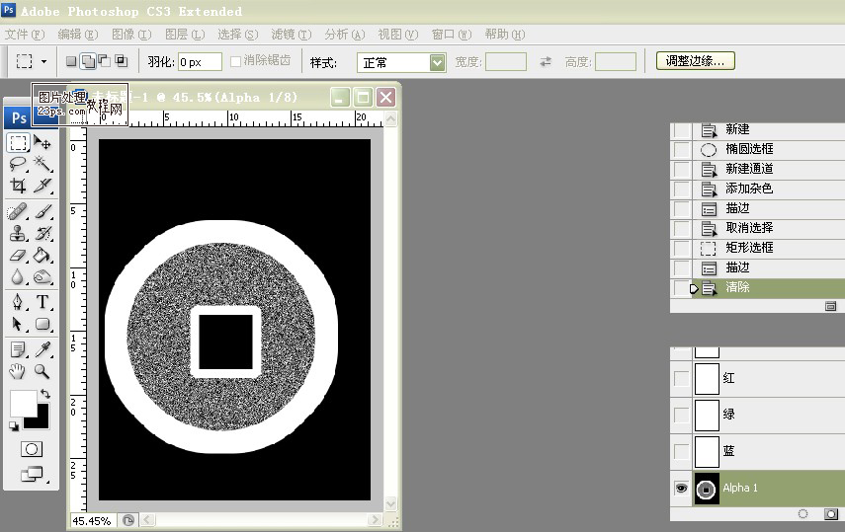845x532 pixels.
Task: Select the Lasso tool
Action: tap(18, 164)
